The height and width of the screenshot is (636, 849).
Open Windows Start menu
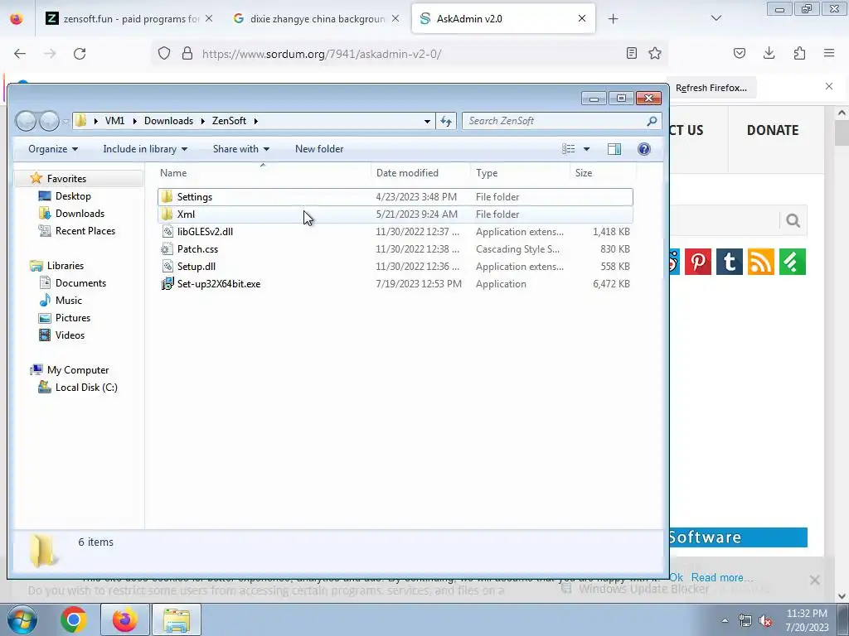coord(22,619)
